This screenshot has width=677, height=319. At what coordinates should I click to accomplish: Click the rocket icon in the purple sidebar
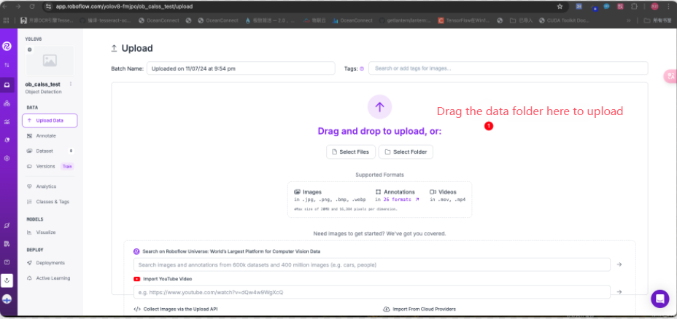tap(7, 140)
